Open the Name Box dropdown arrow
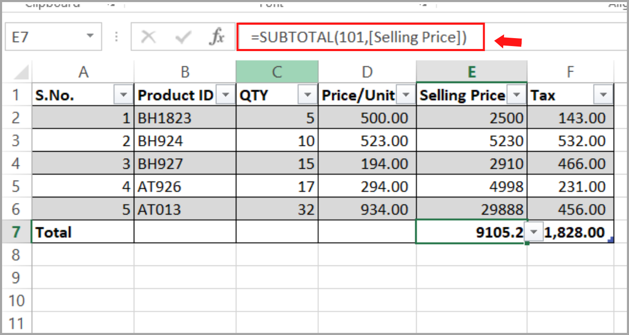629x335 pixels. pyautogui.click(x=89, y=36)
